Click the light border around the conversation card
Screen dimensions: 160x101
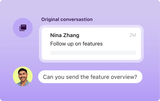click(x=40, y=44)
